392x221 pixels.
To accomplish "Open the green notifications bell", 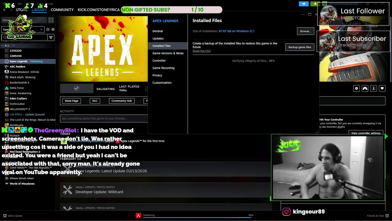I will 315,4.
